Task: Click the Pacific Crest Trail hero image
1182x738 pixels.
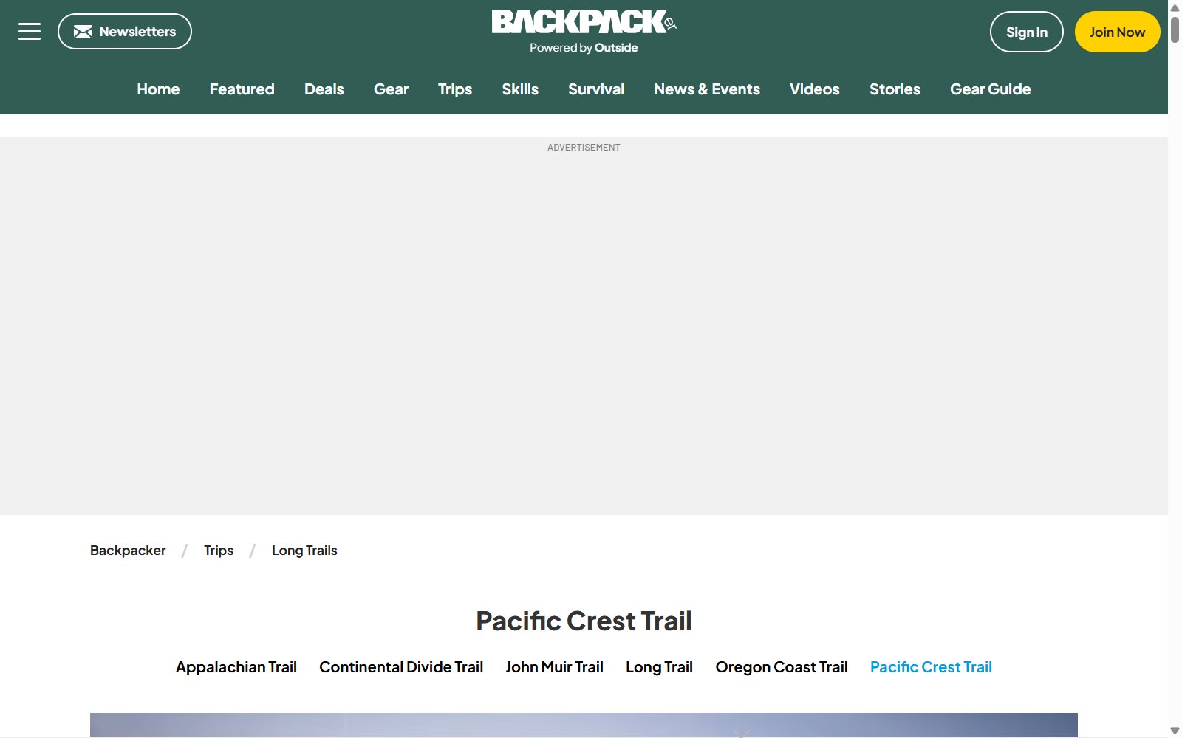Action: (x=584, y=725)
